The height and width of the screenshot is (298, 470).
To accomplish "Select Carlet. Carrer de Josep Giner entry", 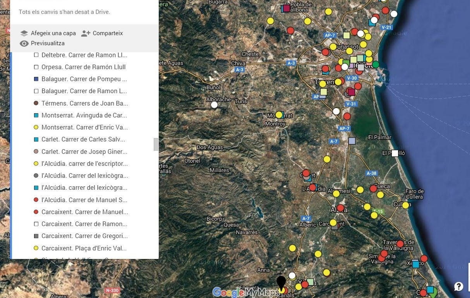I will (84, 152).
